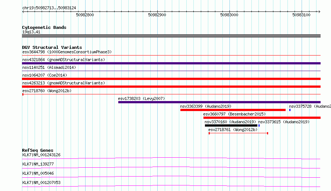Click the red nsv3363399 variant bar
This screenshot has height=191, width=331.
pos(233,110)
